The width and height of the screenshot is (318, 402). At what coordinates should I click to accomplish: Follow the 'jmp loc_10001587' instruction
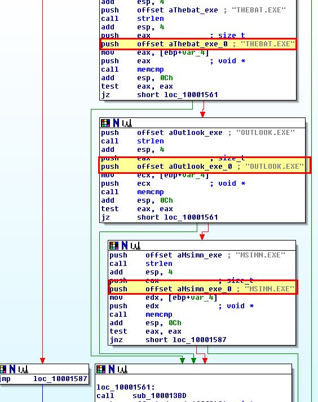coord(43,379)
